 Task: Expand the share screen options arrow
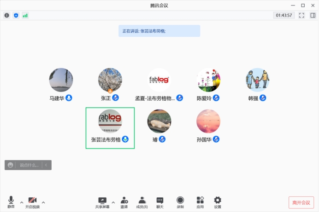coord(113,202)
